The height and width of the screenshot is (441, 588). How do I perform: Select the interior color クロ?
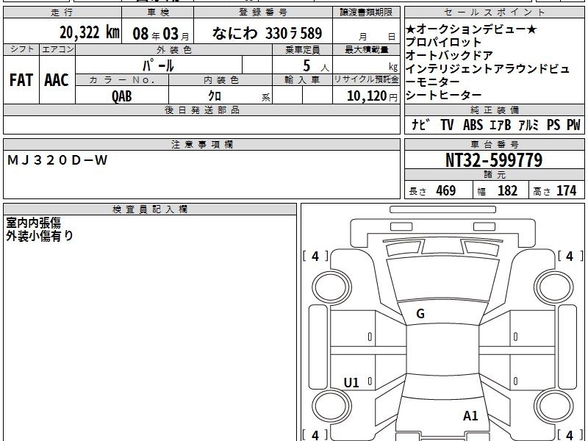(x=215, y=96)
